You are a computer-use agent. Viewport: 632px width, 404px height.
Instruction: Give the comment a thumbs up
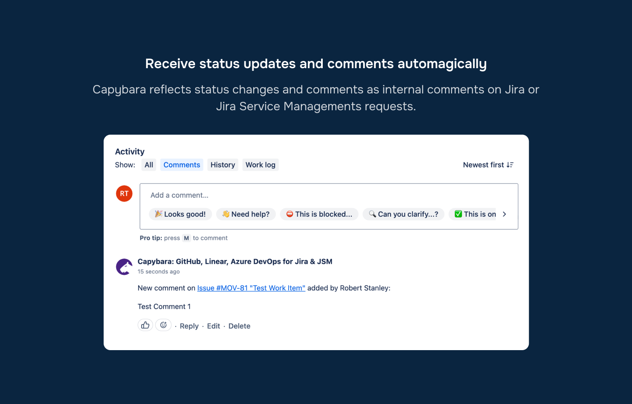(145, 325)
